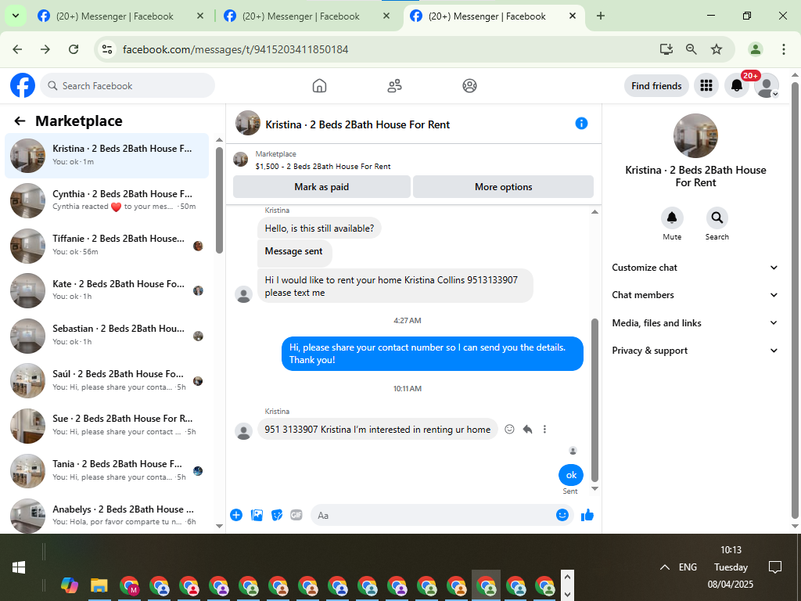This screenshot has width=801, height=601.
Task: Click the Search Facebook field
Action: (x=128, y=85)
